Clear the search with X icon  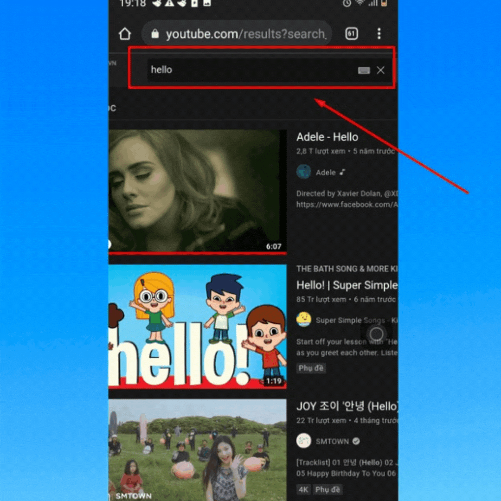(380, 71)
